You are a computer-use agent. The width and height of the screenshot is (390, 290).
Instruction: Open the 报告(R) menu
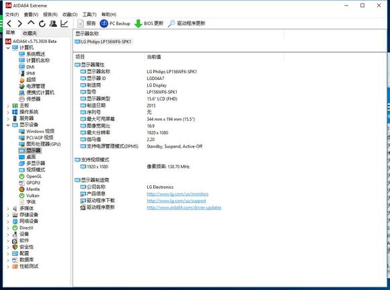pyautogui.click(x=50, y=14)
